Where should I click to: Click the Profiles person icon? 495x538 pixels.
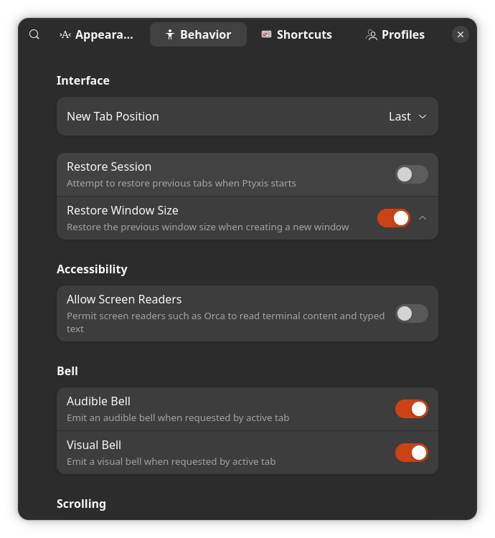tap(372, 34)
